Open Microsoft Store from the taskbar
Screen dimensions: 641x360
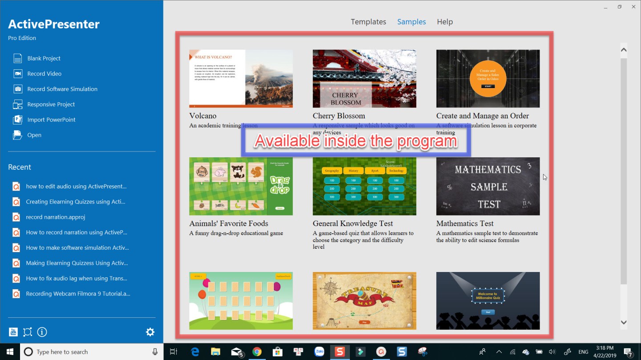[x=278, y=352]
